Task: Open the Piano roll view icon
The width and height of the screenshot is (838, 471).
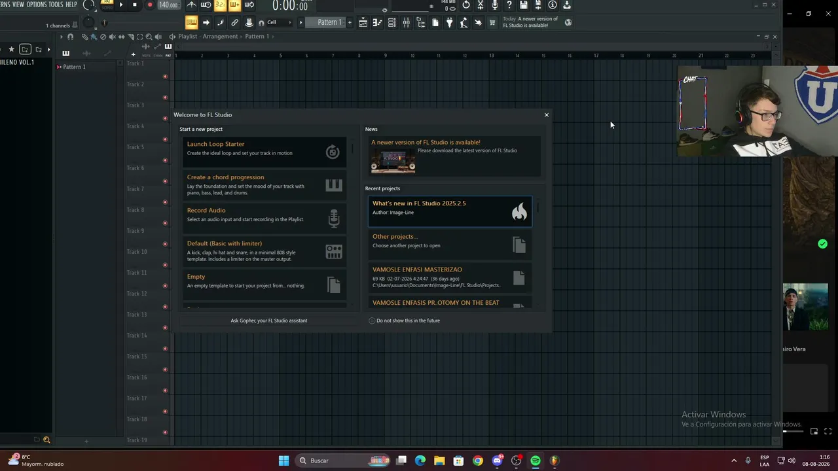Action: click(x=377, y=22)
